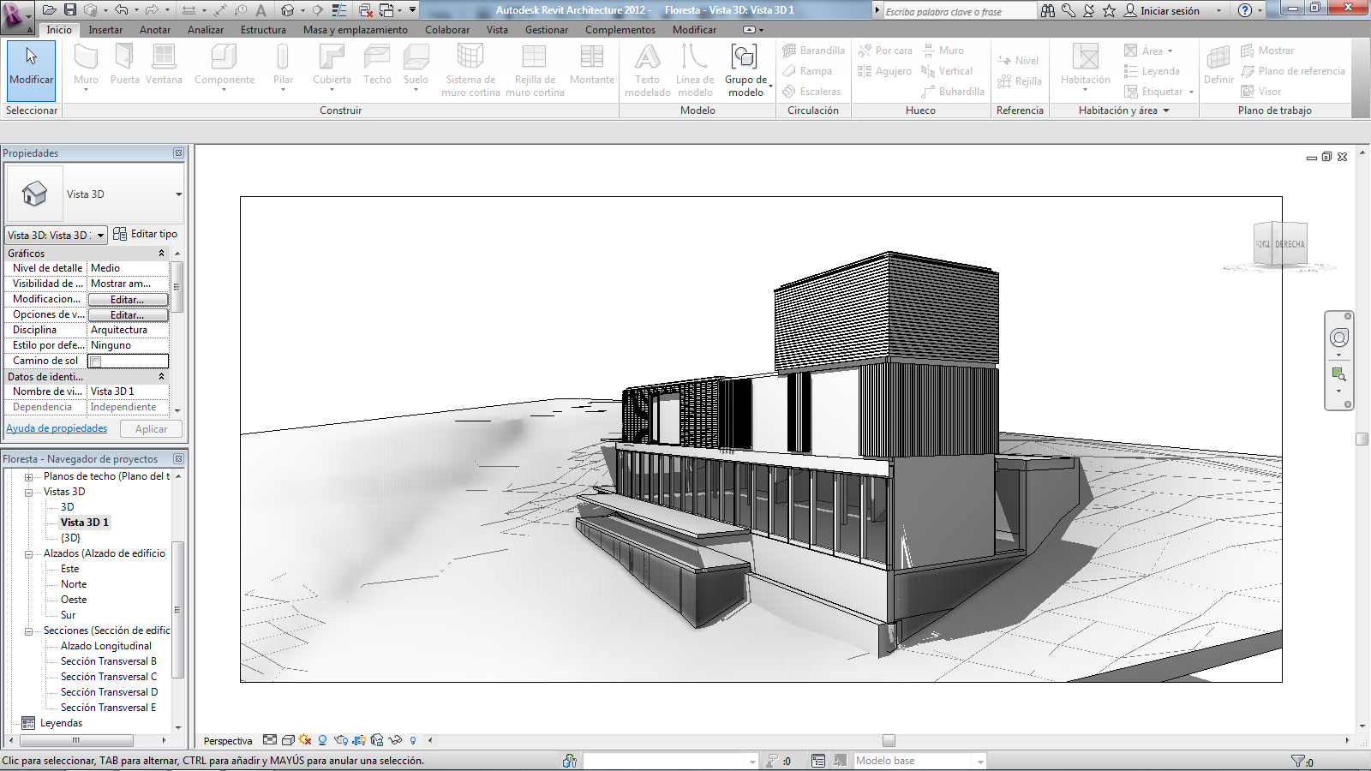Screen dimensions: 1371x771
Task: Enable the temporary Reveal Hidden Elements mode
Action: (x=413, y=740)
